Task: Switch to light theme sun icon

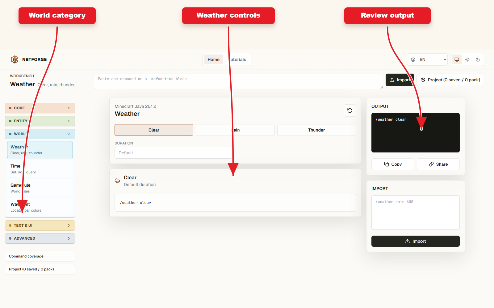Action: coord(467,59)
